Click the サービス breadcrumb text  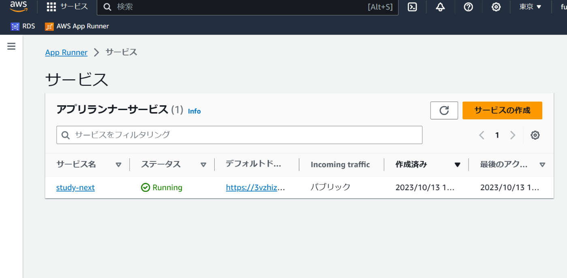tap(122, 52)
